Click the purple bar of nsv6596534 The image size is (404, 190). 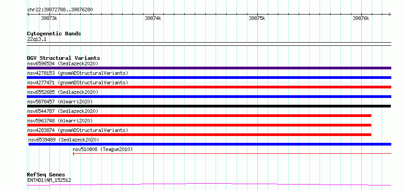(209, 68)
